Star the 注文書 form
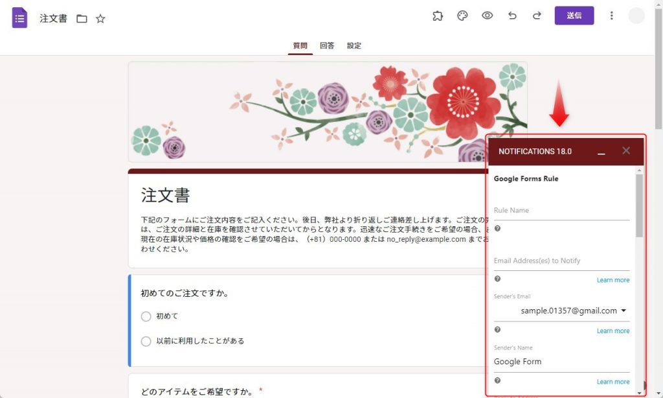Image resolution: width=663 pixels, height=398 pixels. 100,19
